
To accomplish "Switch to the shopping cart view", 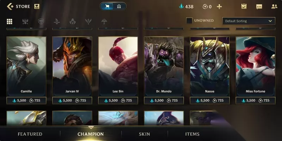I will 107,6.
